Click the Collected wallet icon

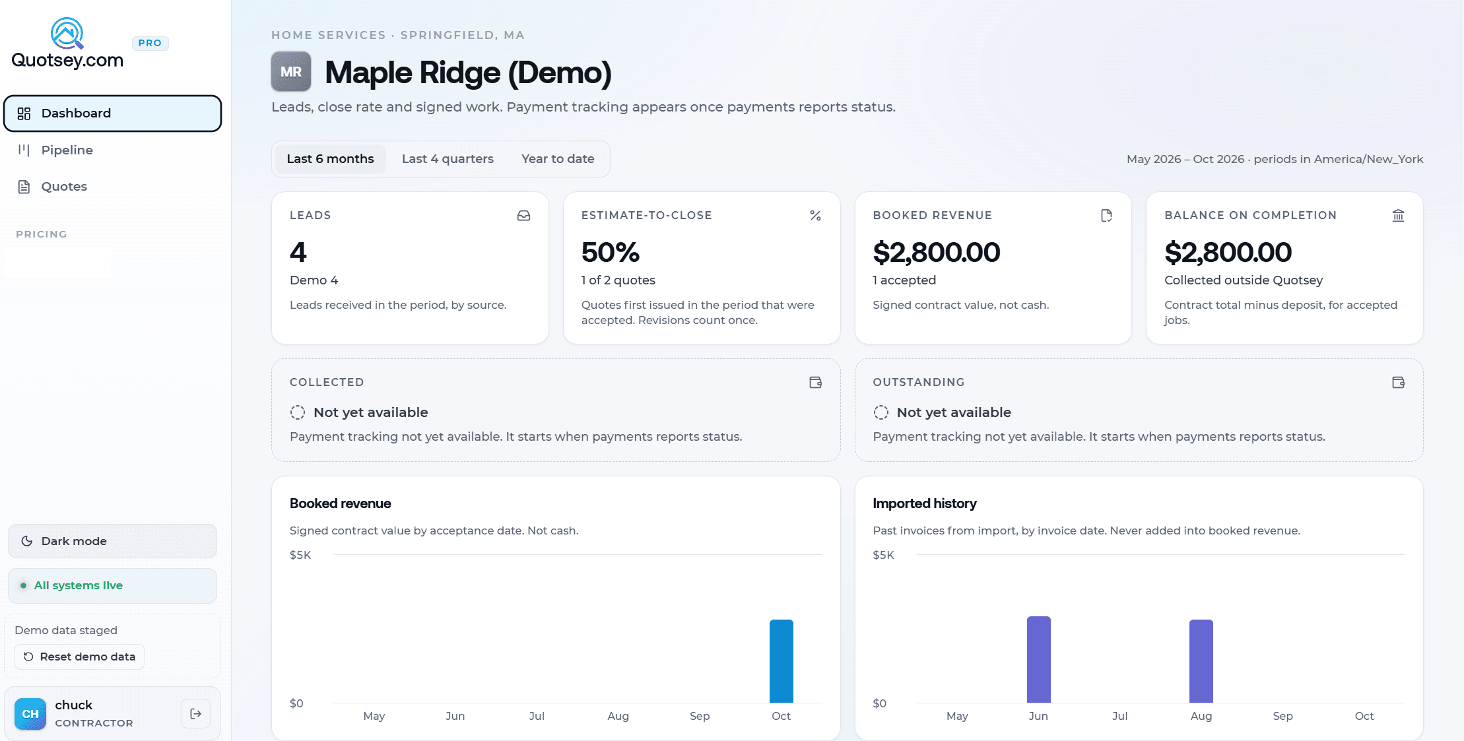(x=815, y=383)
